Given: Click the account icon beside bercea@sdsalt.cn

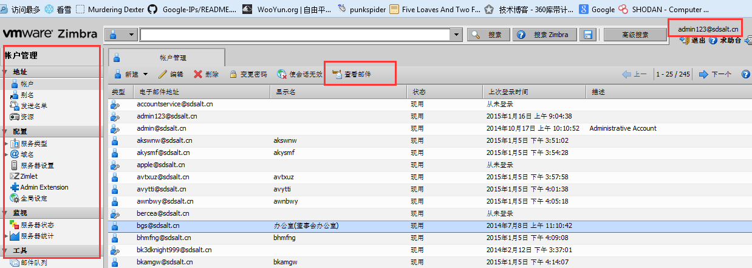Looking at the screenshot, I should tap(115, 213).
